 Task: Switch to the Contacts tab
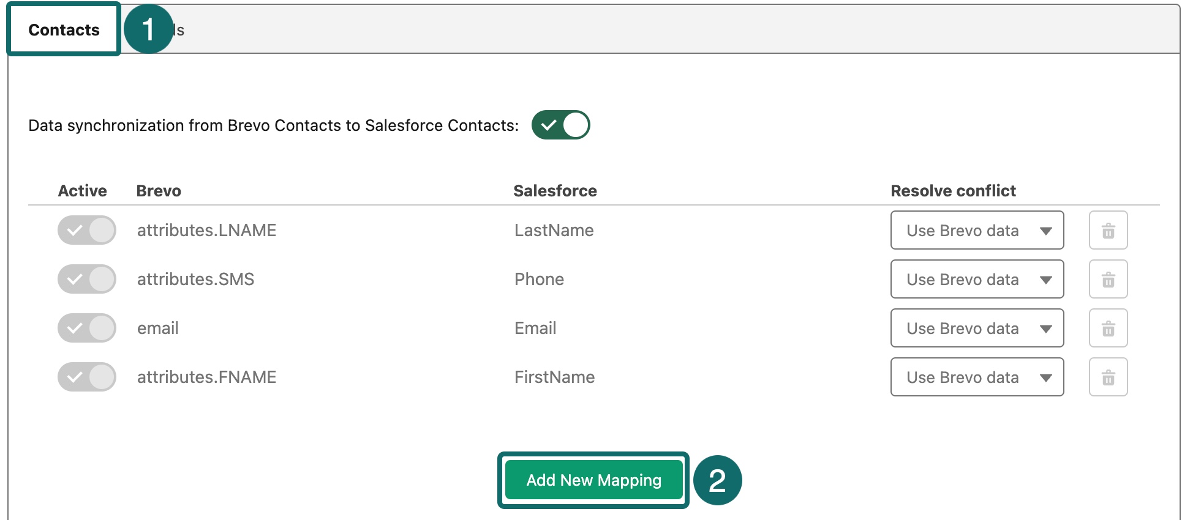point(64,30)
